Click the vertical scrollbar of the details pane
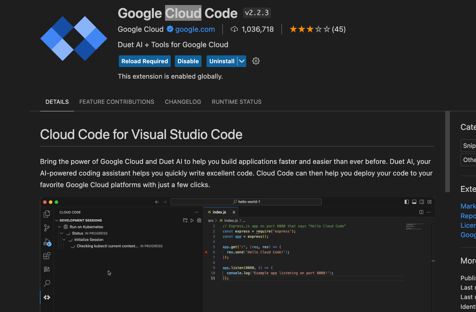Screen dimensions: 476x312 coord(447,152)
